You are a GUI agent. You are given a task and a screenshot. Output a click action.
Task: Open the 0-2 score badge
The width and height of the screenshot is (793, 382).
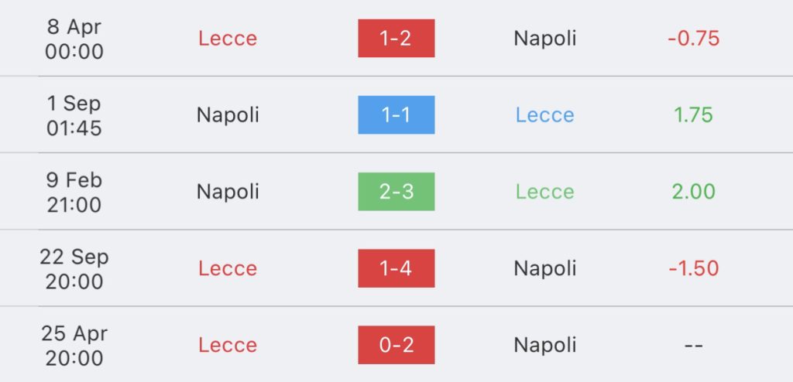(x=396, y=345)
